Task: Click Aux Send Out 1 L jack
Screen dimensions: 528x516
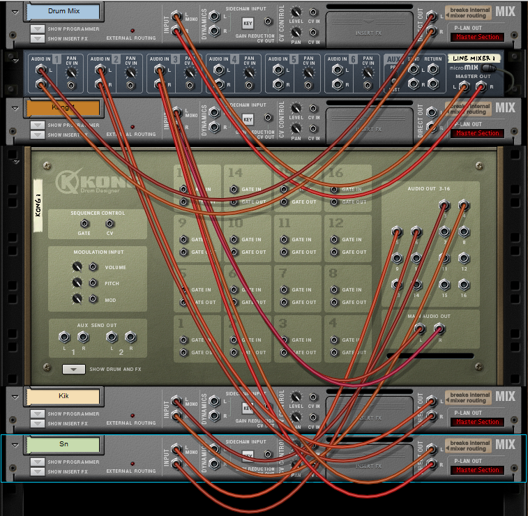Action: click(63, 337)
